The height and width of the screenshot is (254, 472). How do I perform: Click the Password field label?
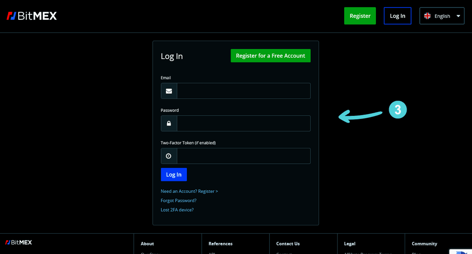pyautogui.click(x=170, y=110)
